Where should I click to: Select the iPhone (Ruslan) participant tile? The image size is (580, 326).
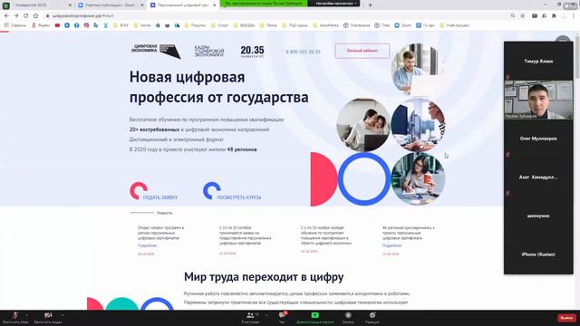(x=538, y=254)
